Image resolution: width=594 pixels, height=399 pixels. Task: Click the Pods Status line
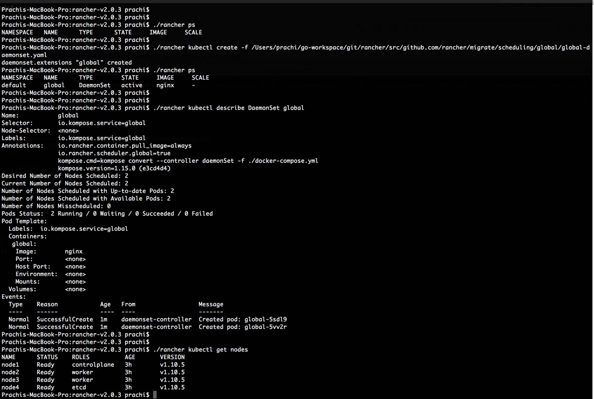coord(107,214)
